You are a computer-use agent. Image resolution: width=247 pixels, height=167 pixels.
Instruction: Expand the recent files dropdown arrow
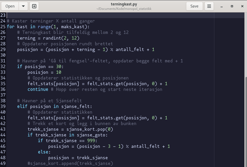coord(23,6)
